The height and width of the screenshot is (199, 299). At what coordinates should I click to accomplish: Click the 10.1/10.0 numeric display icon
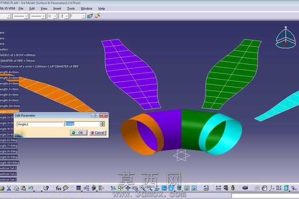(279, 188)
